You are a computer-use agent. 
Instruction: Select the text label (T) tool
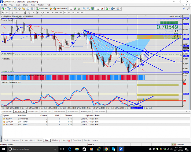tap(37, 12)
